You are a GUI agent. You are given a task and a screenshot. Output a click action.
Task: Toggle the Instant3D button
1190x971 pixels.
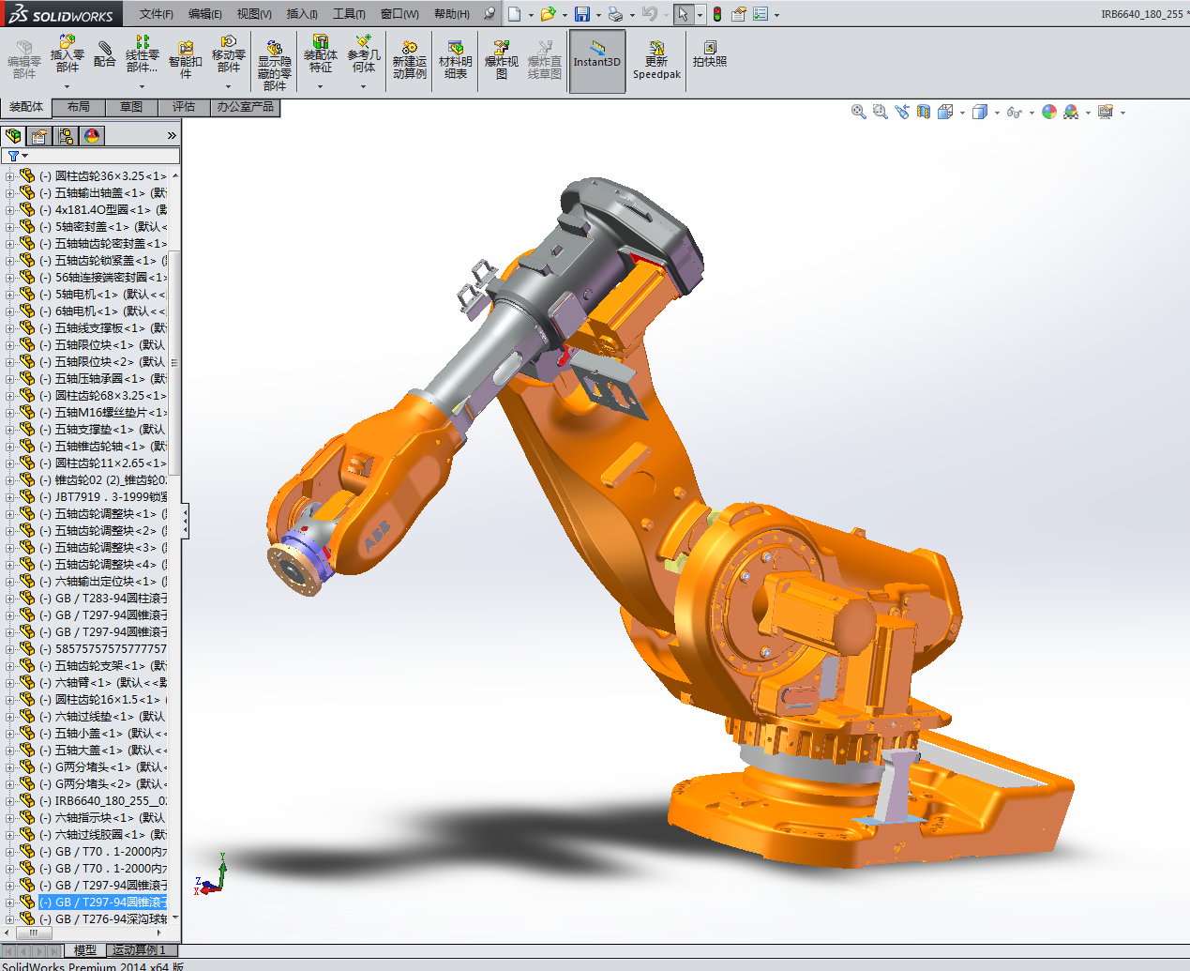pyautogui.click(x=597, y=60)
